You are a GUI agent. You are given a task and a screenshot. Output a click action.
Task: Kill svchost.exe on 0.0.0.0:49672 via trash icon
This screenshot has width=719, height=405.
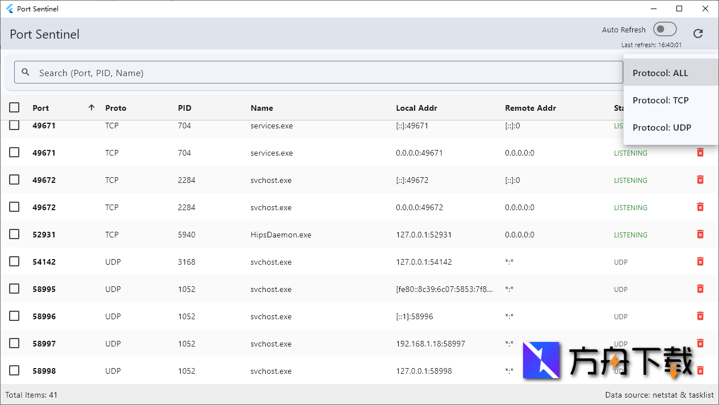pyautogui.click(x=700, y=207)
